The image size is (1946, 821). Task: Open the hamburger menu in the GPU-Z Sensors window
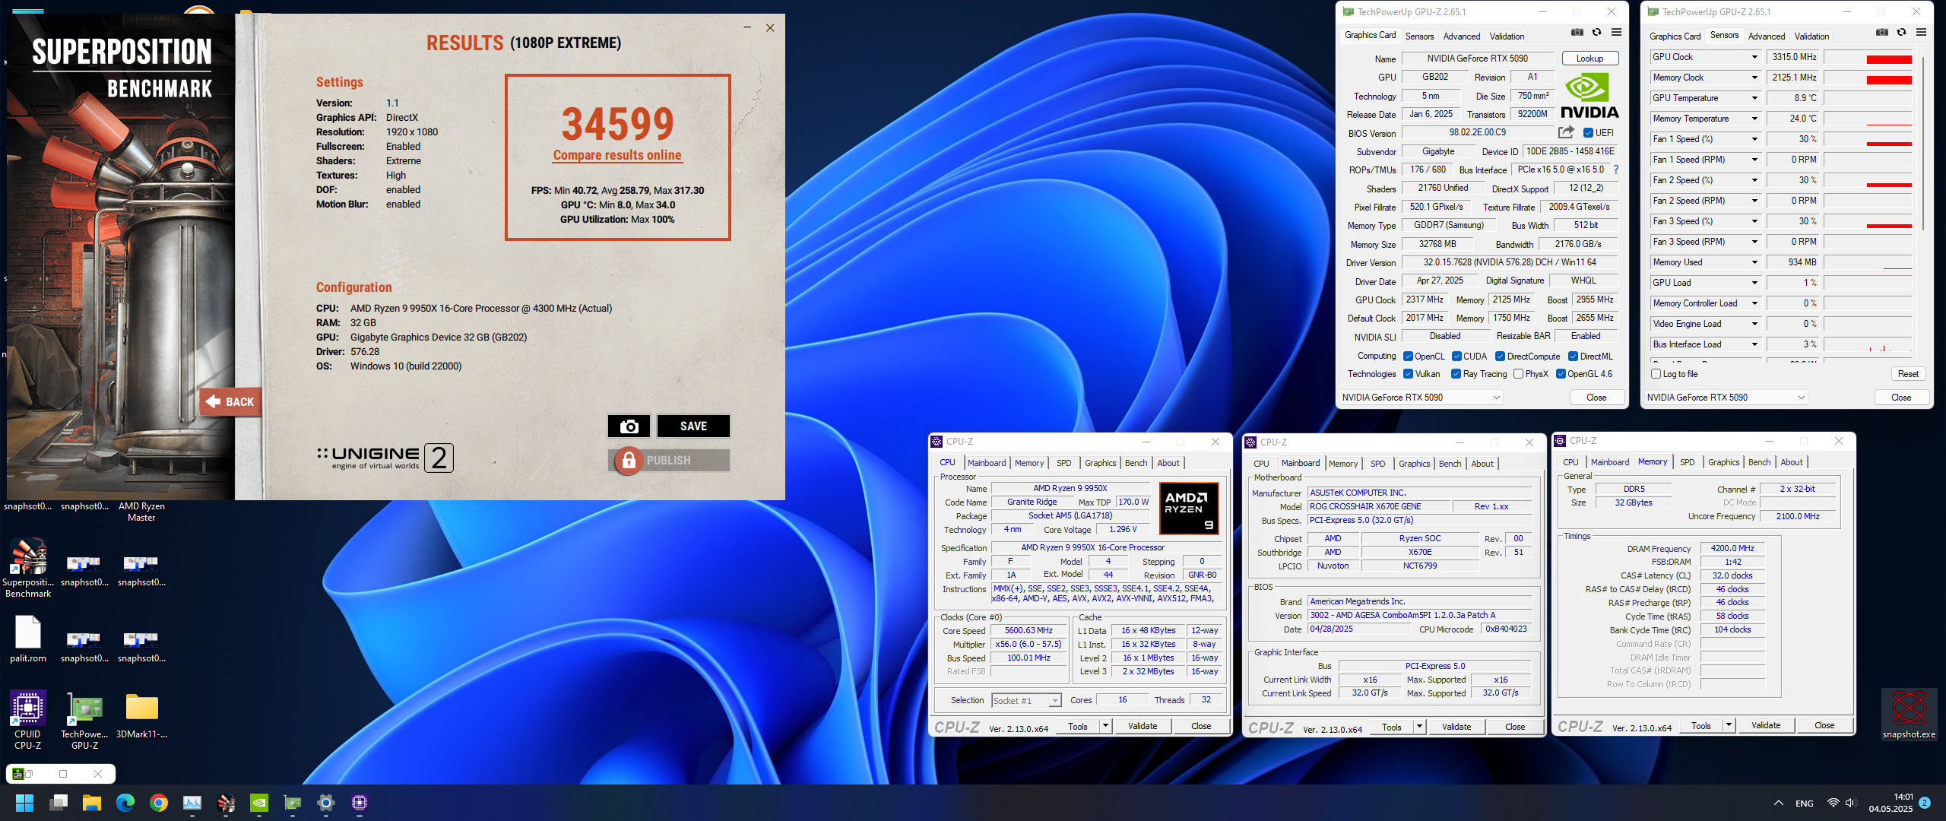click(1922, 33)
